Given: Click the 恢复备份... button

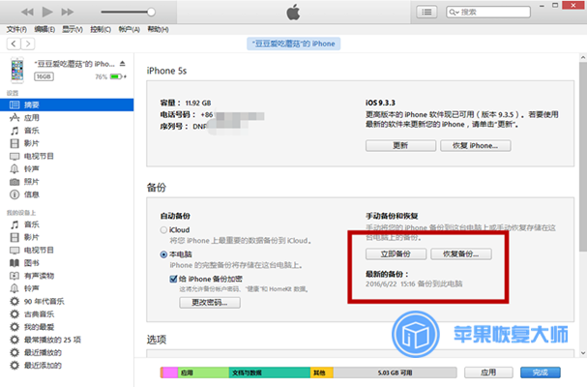Looking at the screenshot, I should pos(461,254).
